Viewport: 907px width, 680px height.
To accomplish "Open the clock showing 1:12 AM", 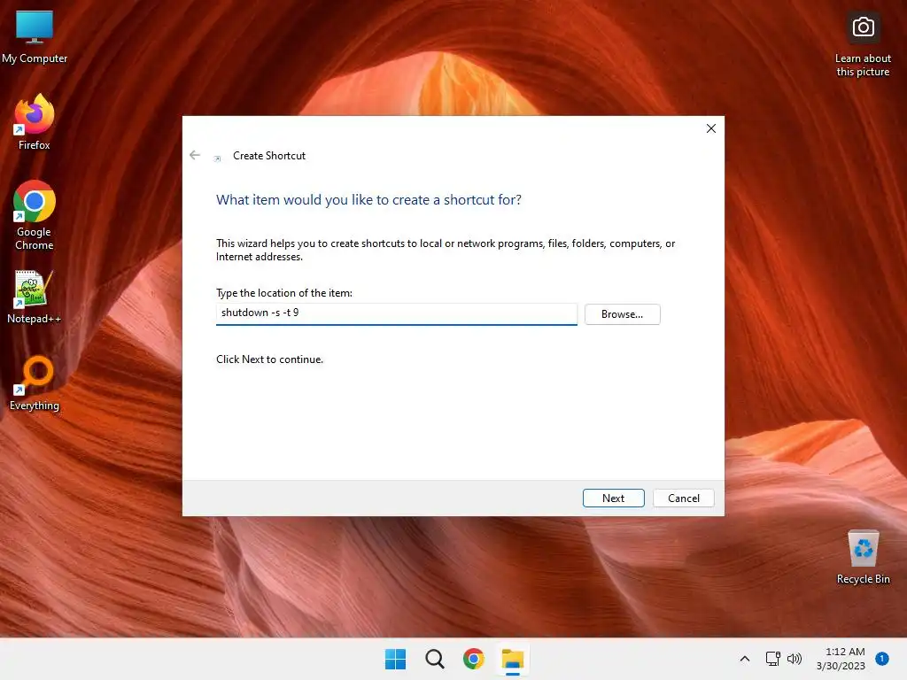I will [x=841, y=659].
